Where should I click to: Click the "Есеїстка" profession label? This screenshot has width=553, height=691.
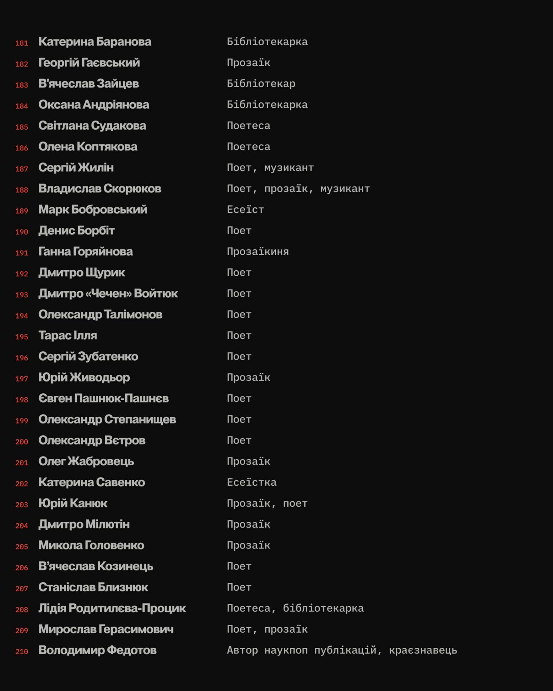point(251,482)
